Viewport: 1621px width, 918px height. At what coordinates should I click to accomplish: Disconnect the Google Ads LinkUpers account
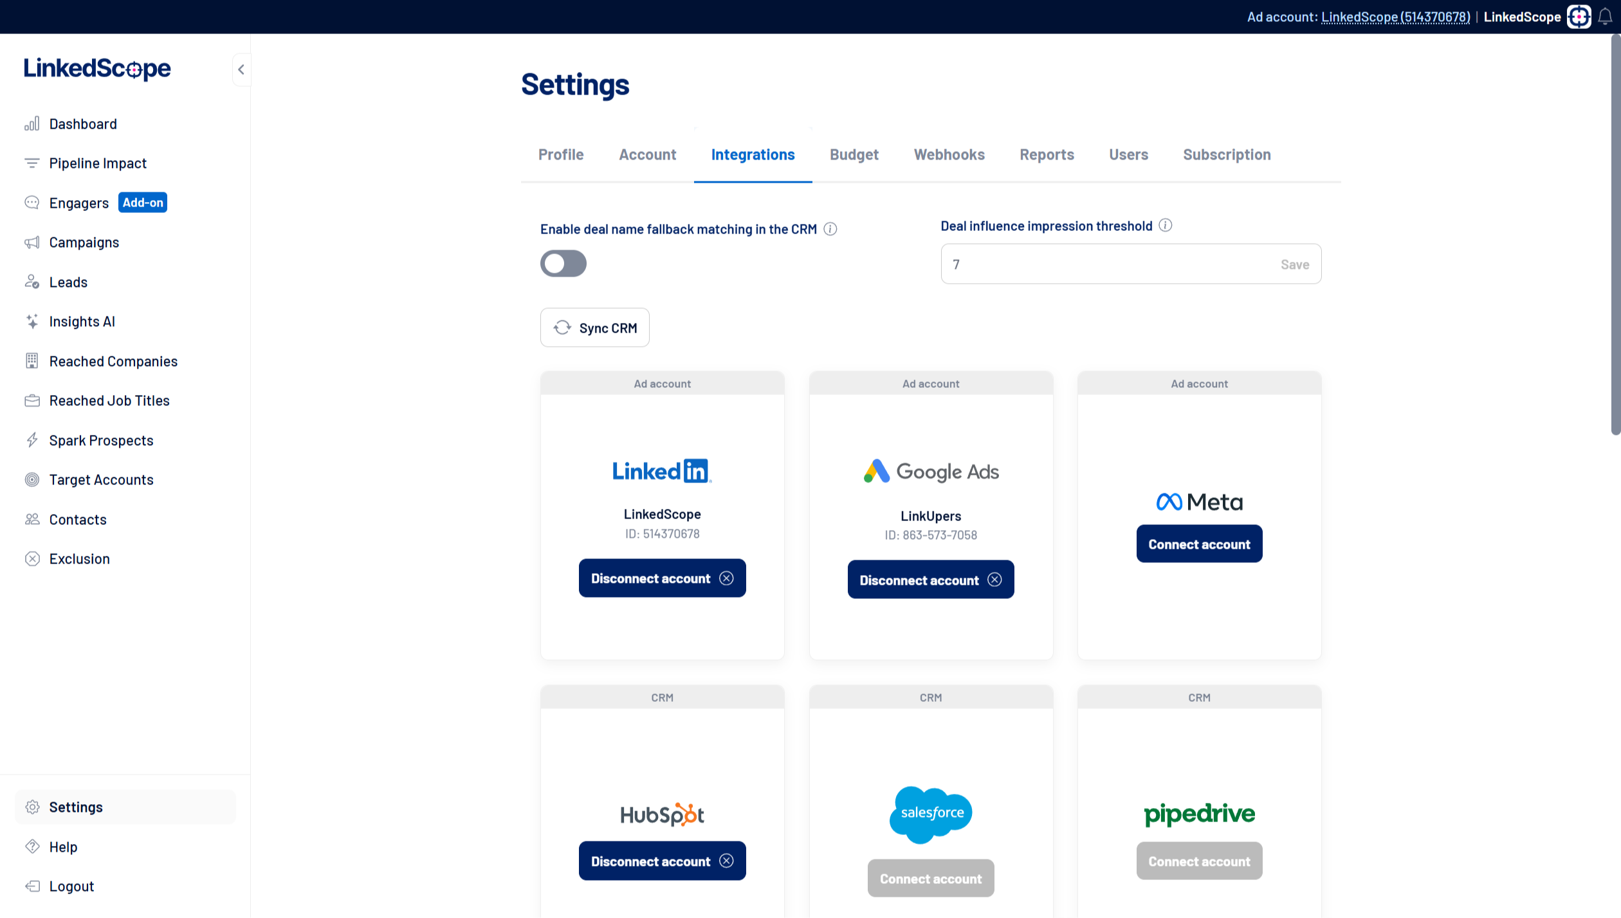931,580
